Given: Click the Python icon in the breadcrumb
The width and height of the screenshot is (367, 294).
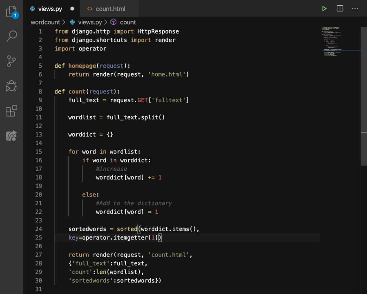Looking at the screenshot, I should [72, 22].
